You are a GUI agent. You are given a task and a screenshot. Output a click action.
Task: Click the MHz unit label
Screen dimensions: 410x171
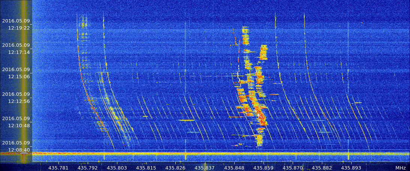coord(400,168)
